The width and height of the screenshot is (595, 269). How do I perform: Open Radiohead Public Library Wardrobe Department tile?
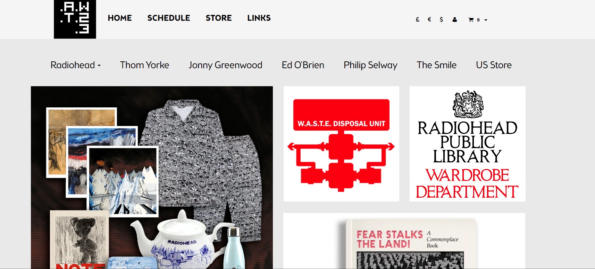click(468, 144)
